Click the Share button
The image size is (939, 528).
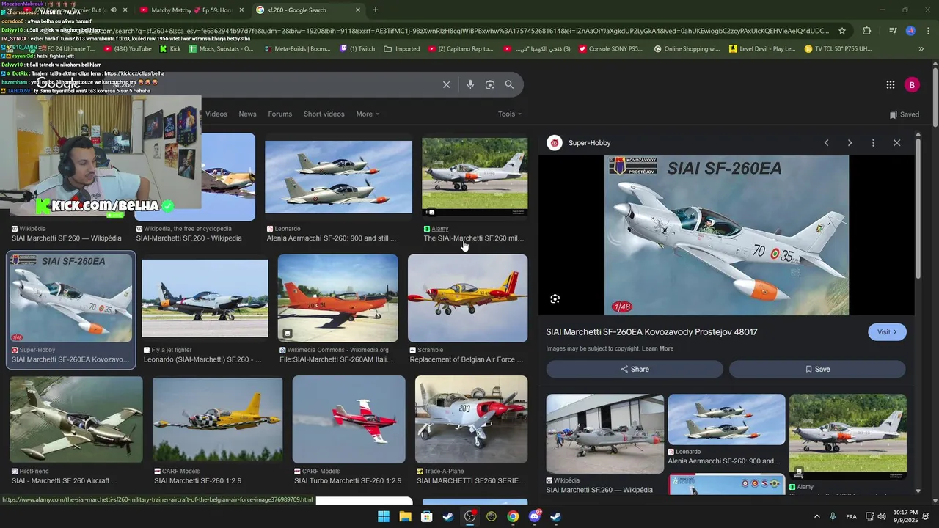(635, 369)
